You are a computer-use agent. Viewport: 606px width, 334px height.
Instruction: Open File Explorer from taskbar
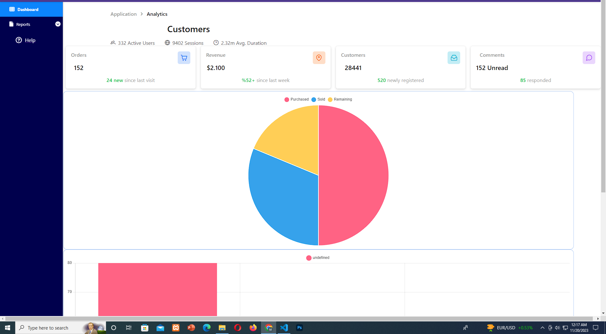[x=222, y=328]
